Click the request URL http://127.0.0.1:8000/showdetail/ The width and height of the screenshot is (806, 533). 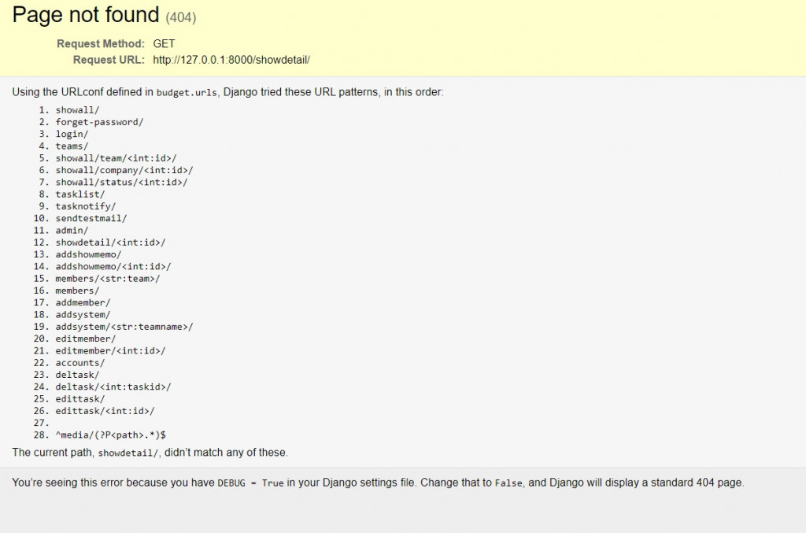pos(231,60)
